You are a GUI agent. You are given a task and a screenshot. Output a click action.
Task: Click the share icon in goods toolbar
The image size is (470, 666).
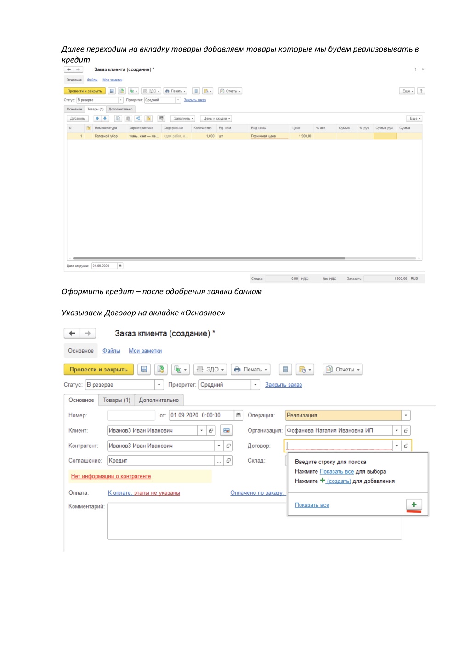tap(138, 118)
